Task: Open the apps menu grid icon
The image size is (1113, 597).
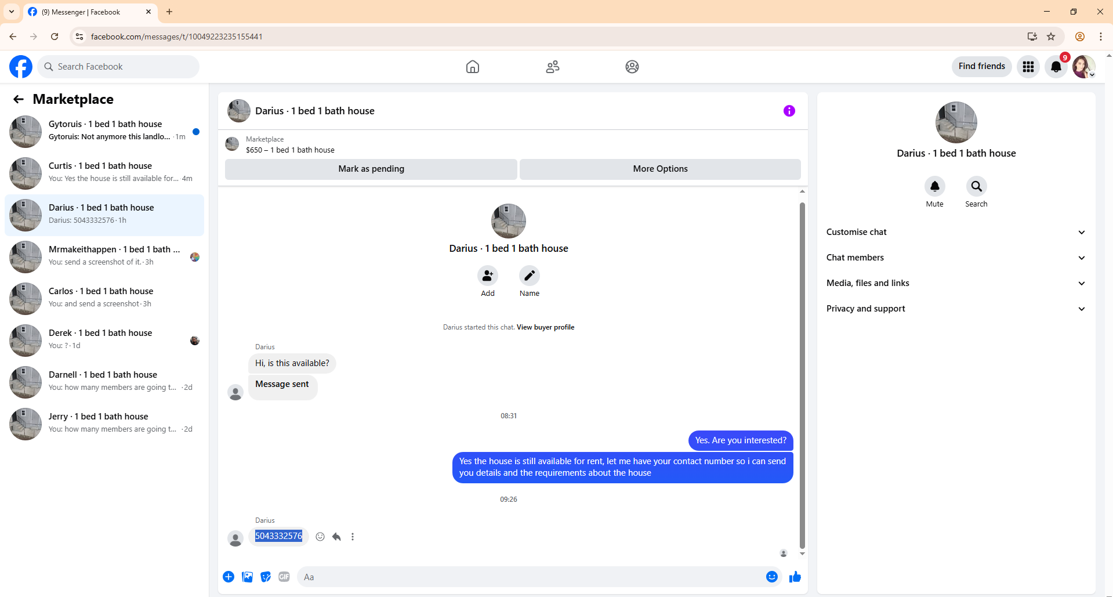Action: (x=1028, y=67)
